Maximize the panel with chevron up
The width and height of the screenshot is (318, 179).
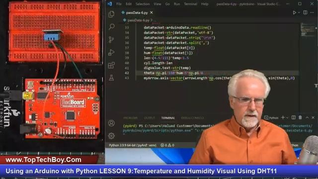[307, 117]
